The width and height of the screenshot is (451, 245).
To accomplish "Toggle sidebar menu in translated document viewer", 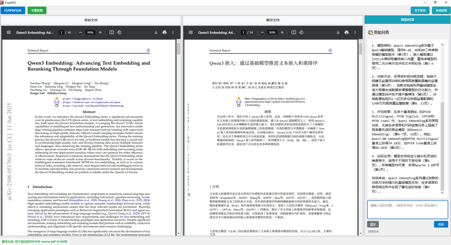I will click(190, 32).
